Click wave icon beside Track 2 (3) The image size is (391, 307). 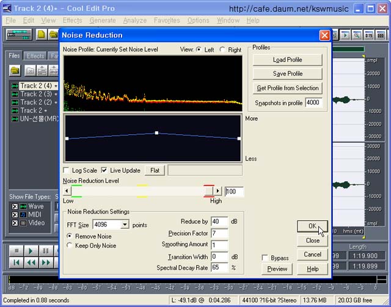pyautogui.click(x=15, y=94)
